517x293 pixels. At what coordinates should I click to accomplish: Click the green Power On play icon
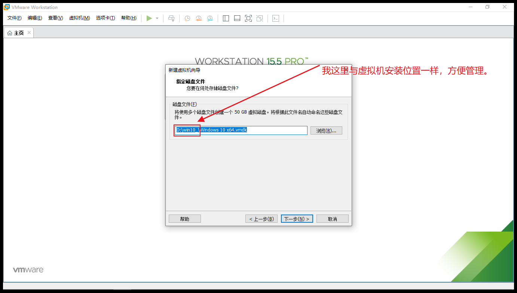coord(149,18)
